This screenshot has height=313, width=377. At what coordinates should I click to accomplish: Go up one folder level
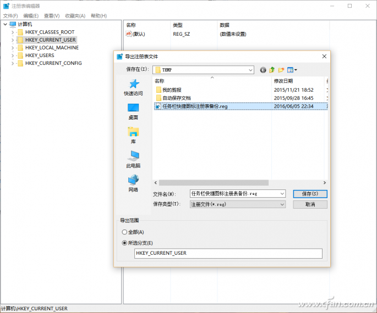point(272,70)
